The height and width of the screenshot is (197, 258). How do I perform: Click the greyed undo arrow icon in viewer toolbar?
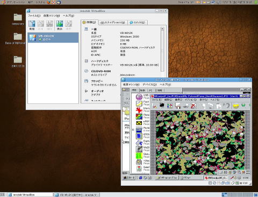point(226,106)
